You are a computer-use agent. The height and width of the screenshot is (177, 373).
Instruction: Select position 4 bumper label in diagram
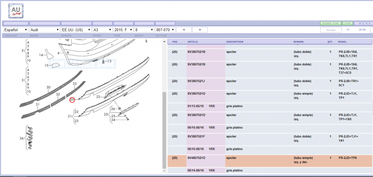pos(58,53)
